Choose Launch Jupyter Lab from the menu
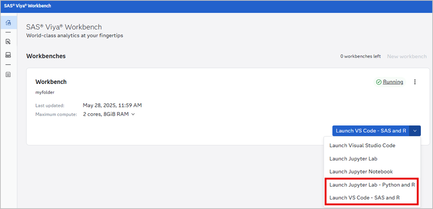The height and width of the screenshot is (209, 433). pyautogui.click(x=353, y=159)
